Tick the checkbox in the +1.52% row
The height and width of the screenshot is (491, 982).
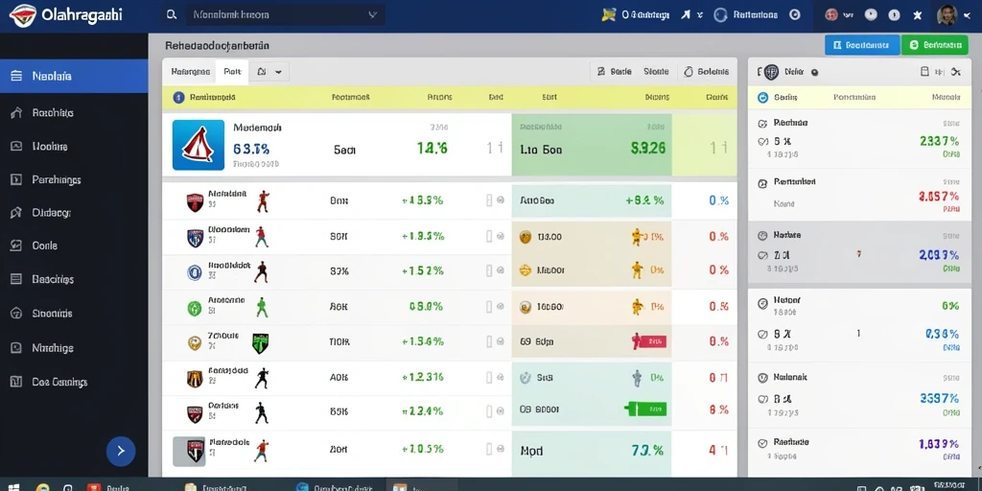(490, 270)
